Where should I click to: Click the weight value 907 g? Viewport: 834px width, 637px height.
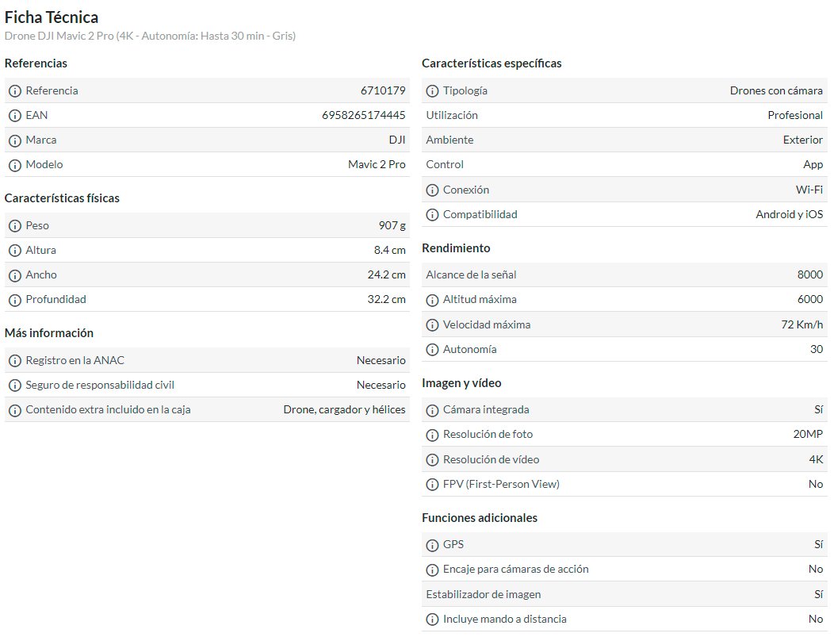click(392, 225)
